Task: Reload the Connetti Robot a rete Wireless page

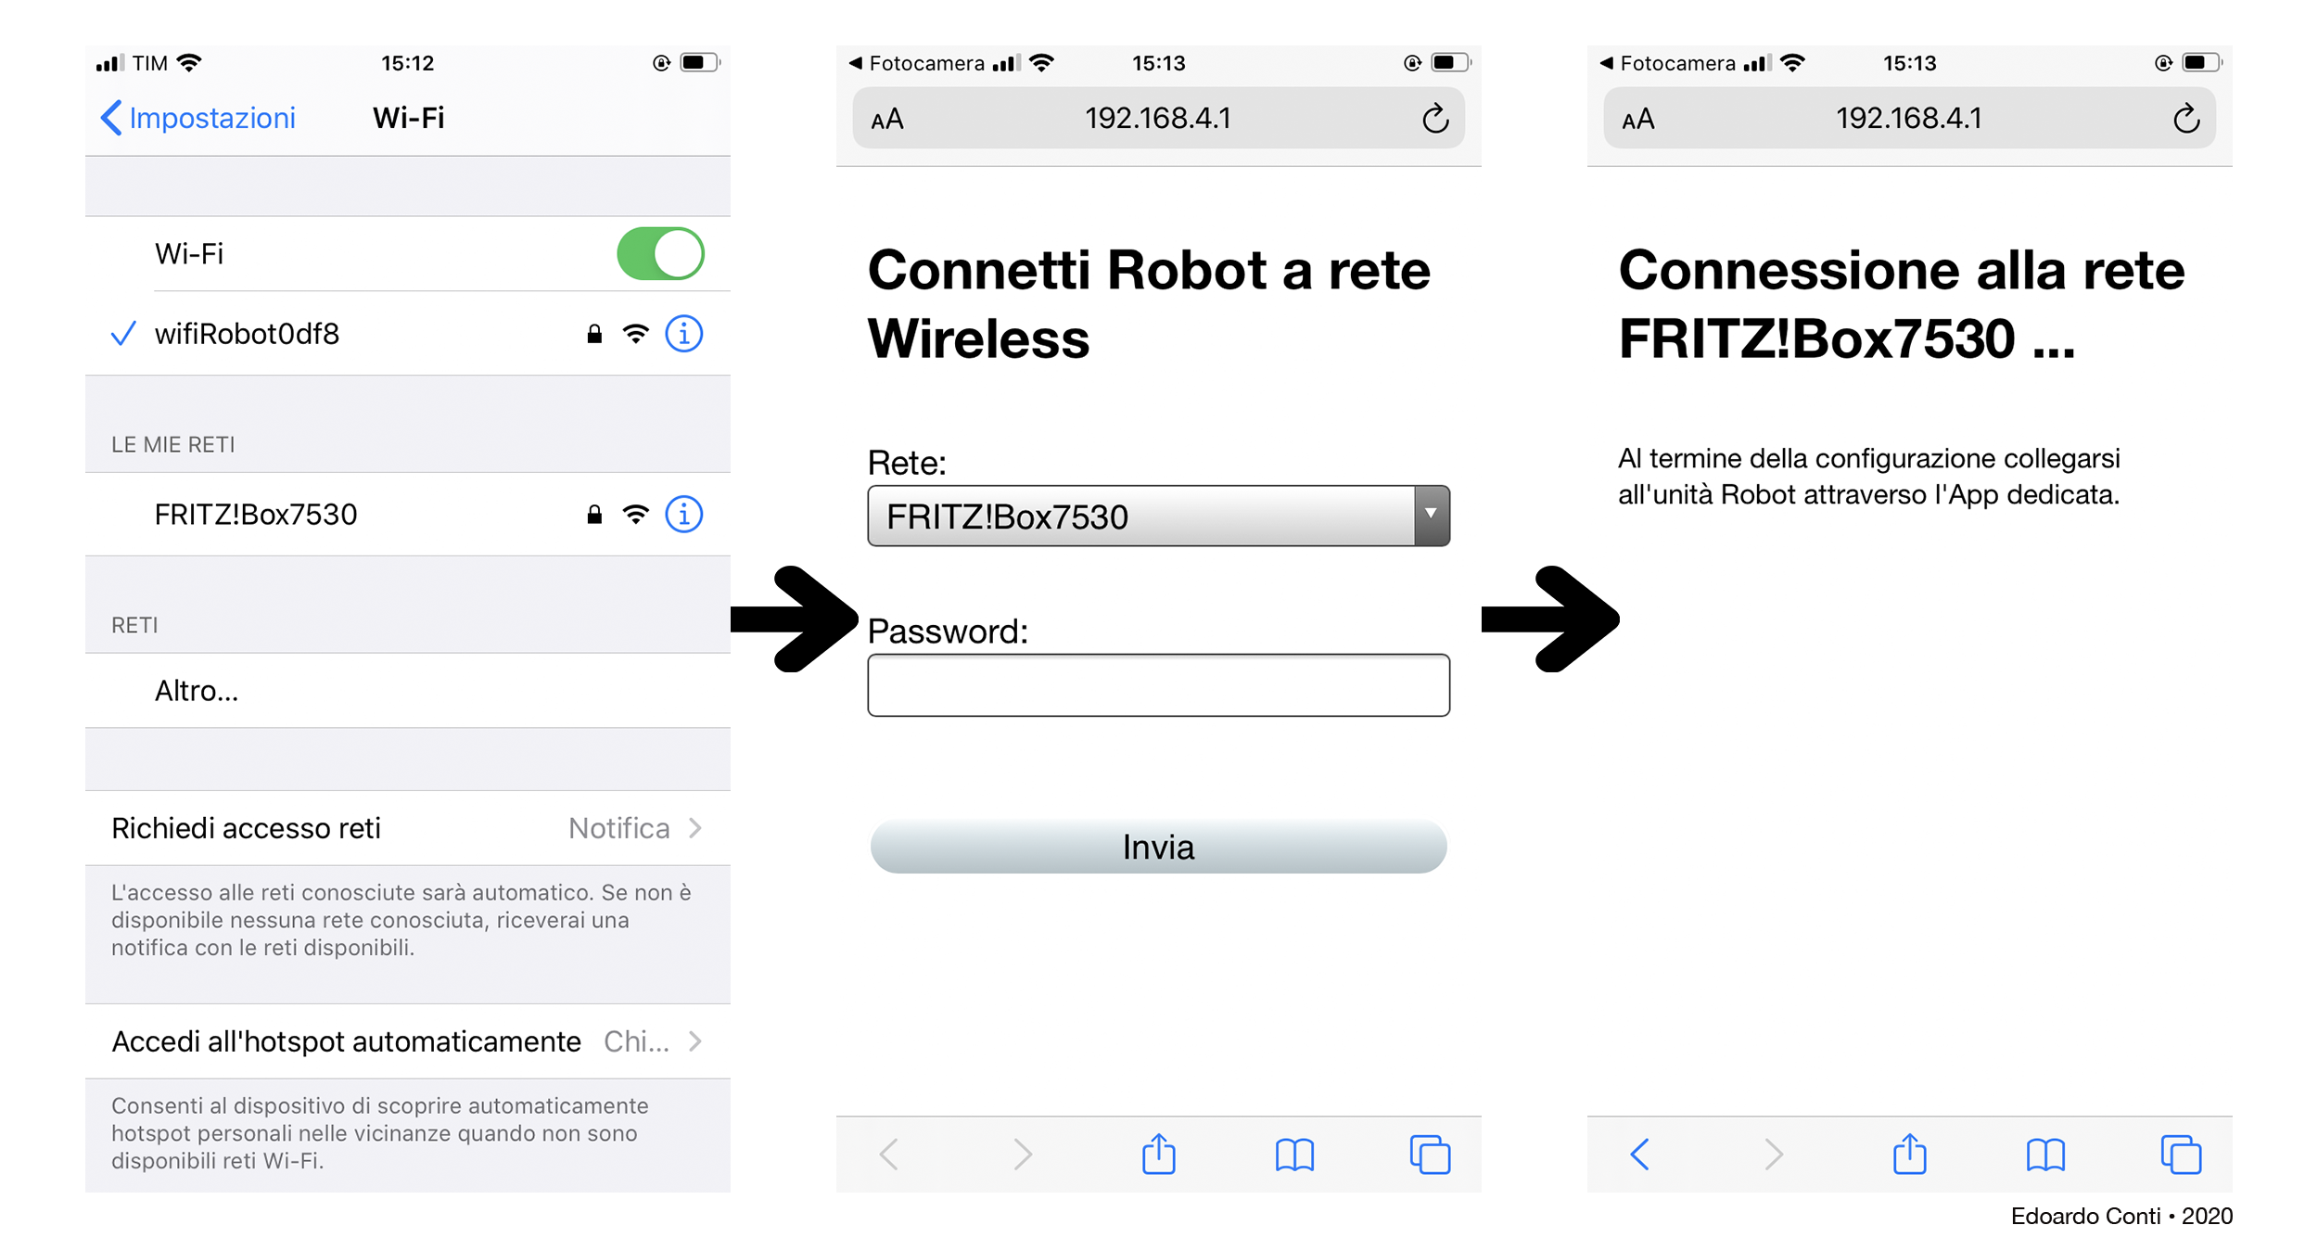Action: click(1435, 119)
